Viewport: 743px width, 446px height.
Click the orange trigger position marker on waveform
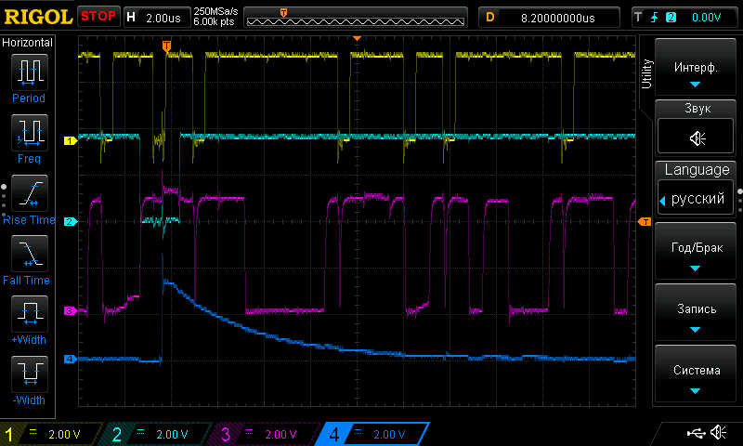click(x=166, y=46)
